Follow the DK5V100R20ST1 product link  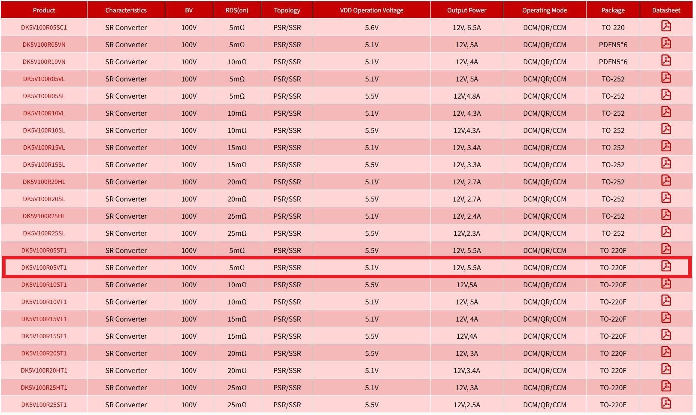coord(44,353)
